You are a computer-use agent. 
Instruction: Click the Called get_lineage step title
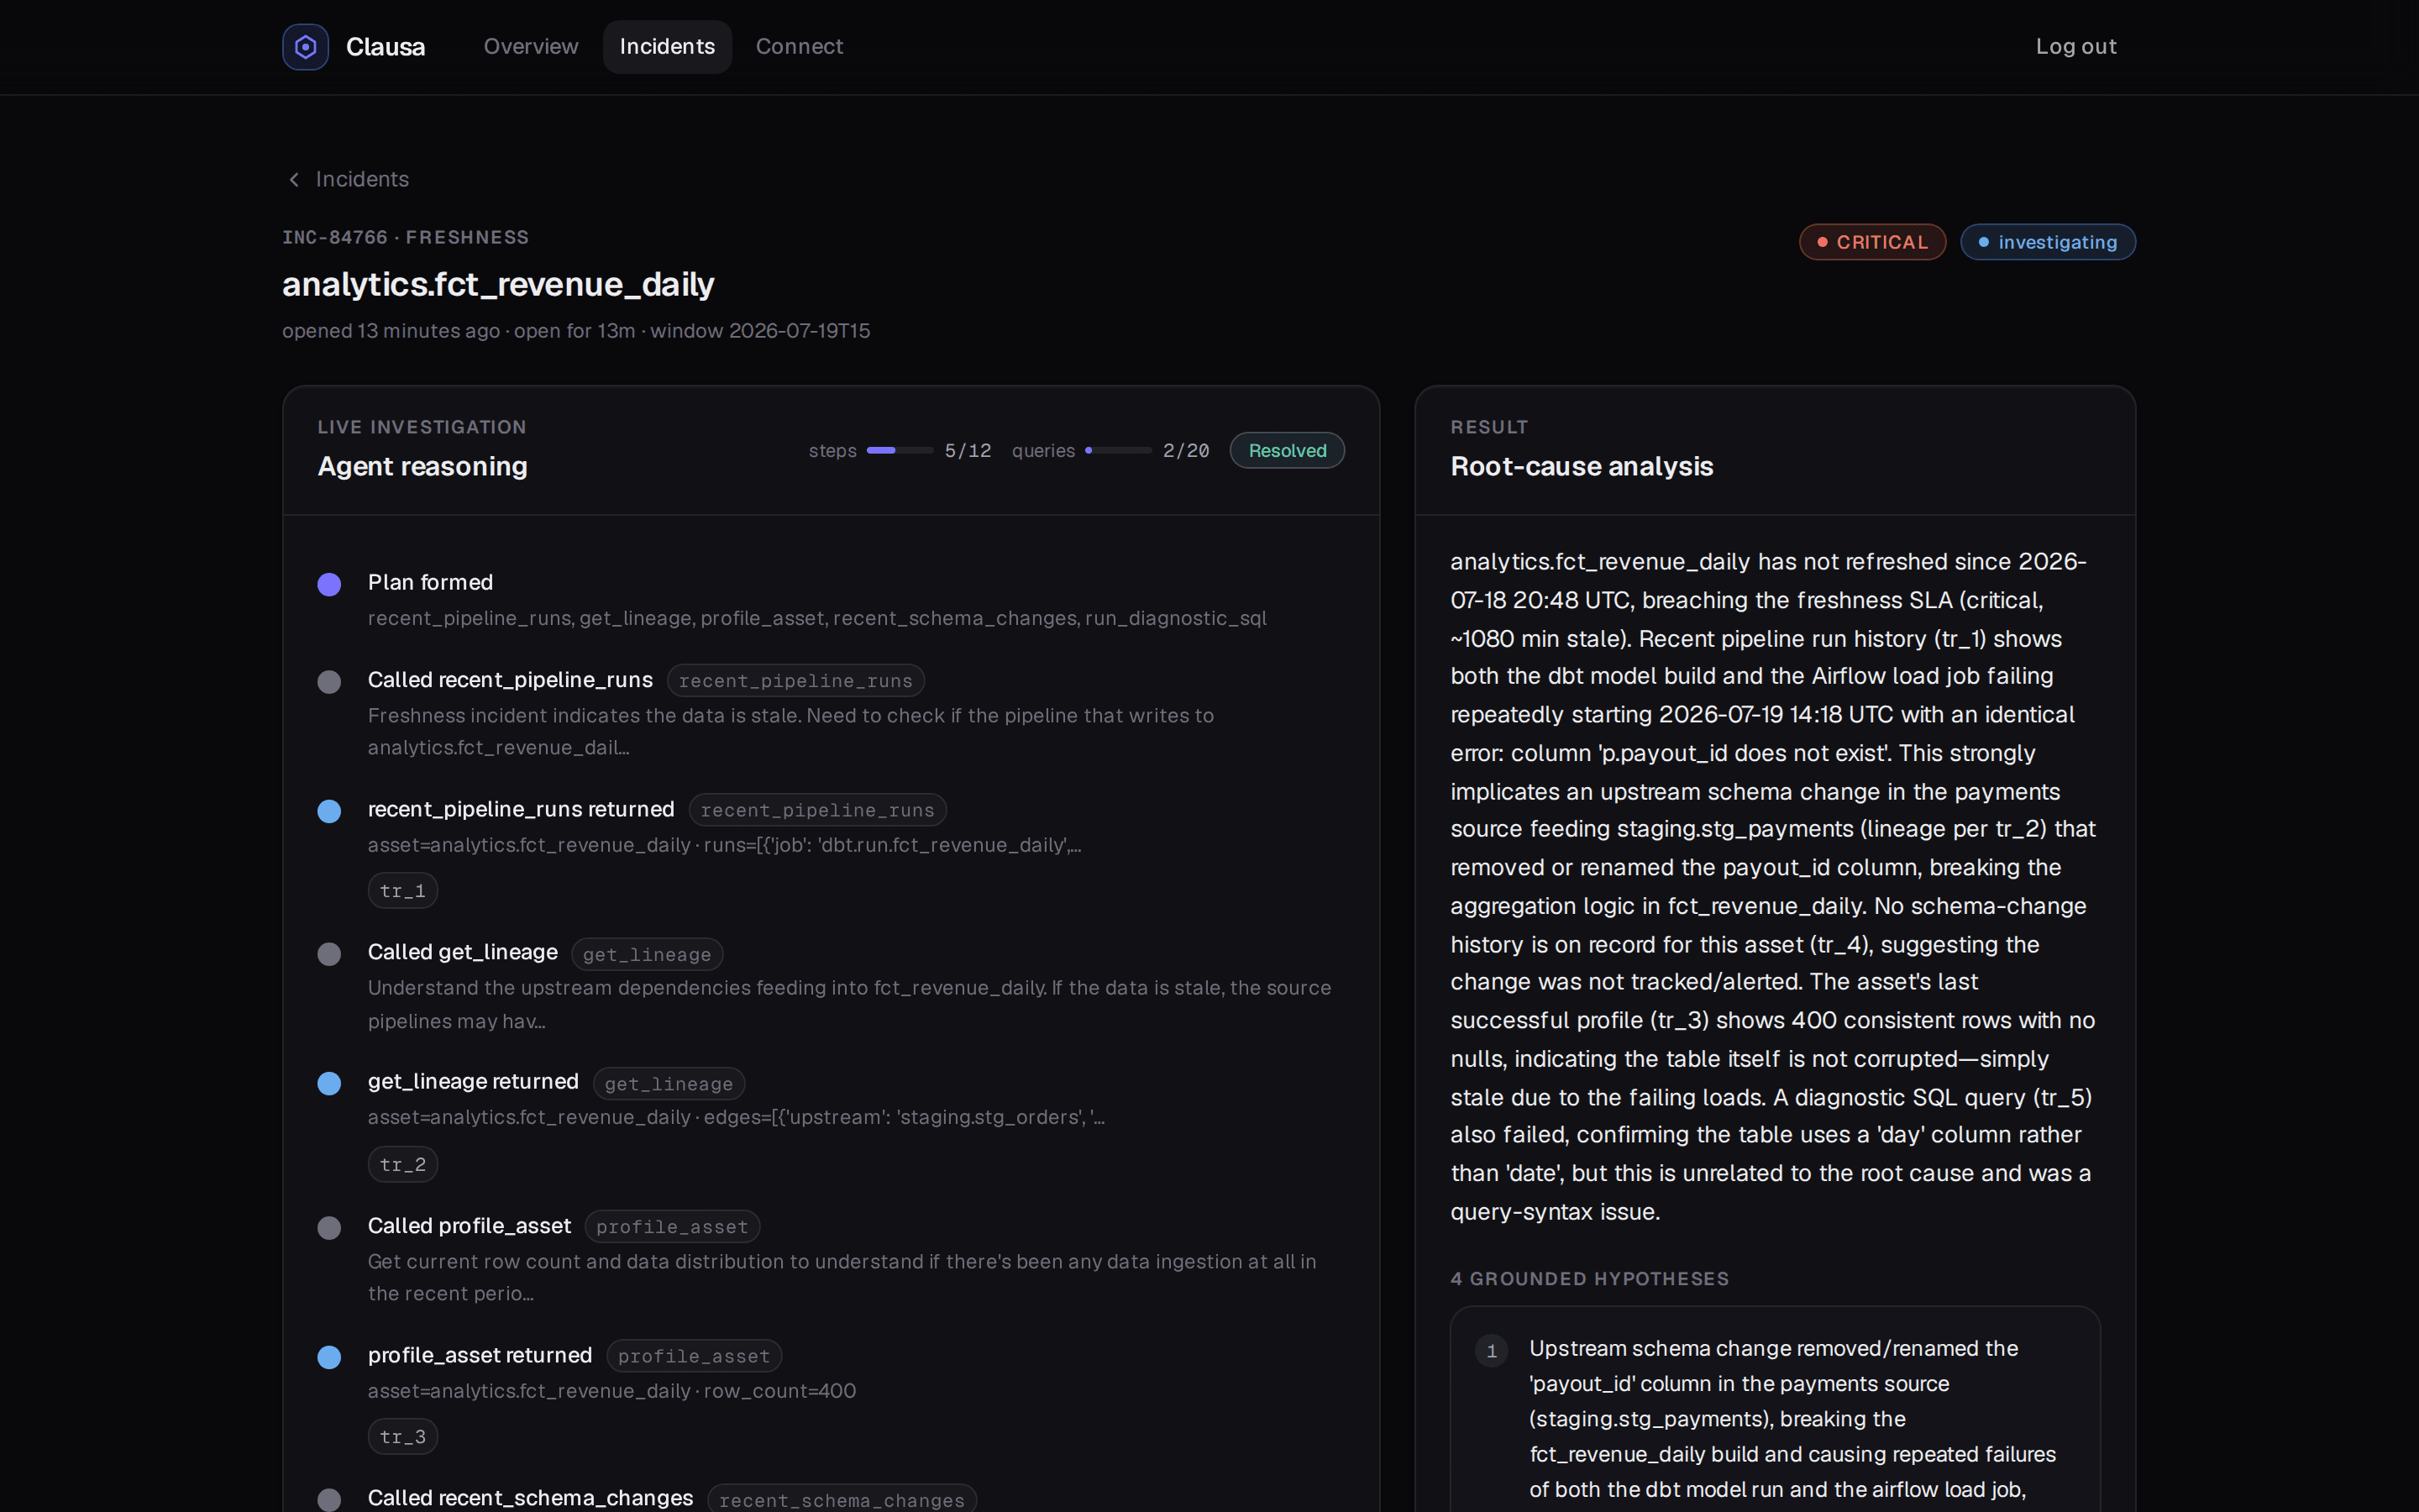(463, 952)
